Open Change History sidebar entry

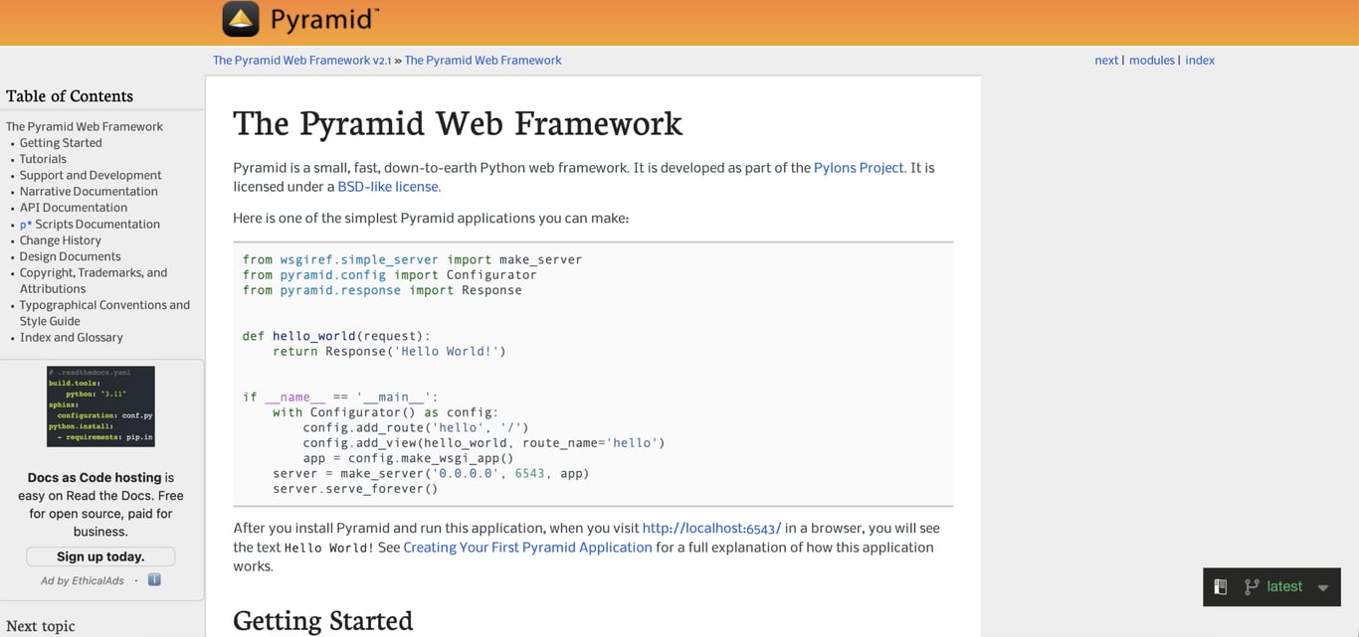pyautogui.click(x=61, y=240)
